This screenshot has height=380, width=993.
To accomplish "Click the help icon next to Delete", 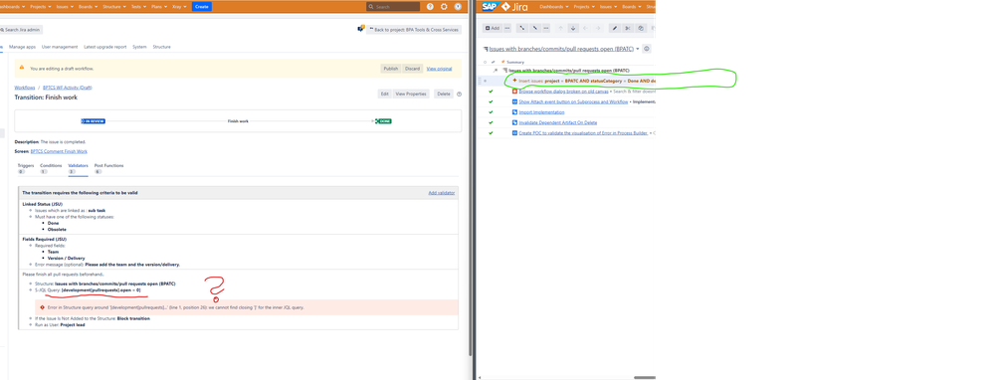I will (459, 94).
